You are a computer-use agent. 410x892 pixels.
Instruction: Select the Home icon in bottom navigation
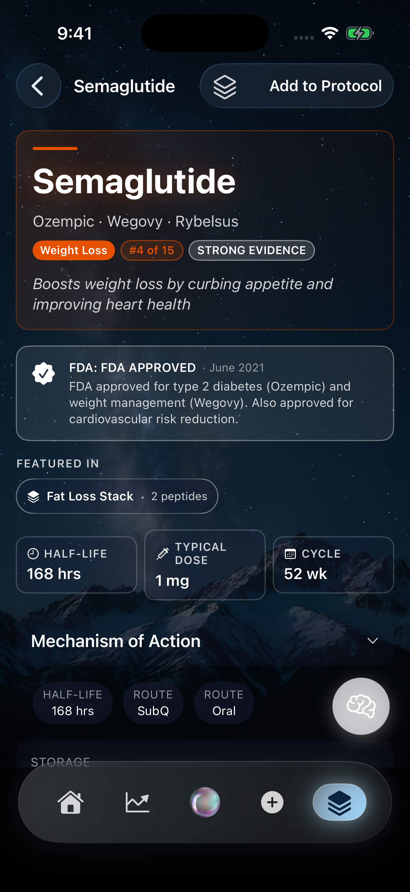click(x=70, y=803)
